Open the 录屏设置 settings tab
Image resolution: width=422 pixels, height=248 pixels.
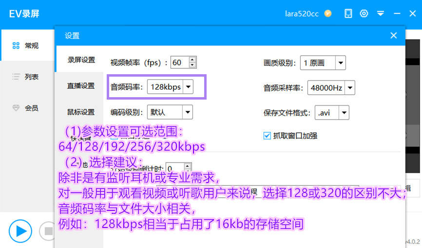click(81, 60)
